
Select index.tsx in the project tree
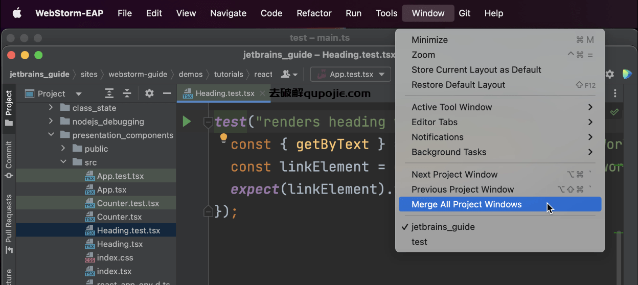point(96,271)
